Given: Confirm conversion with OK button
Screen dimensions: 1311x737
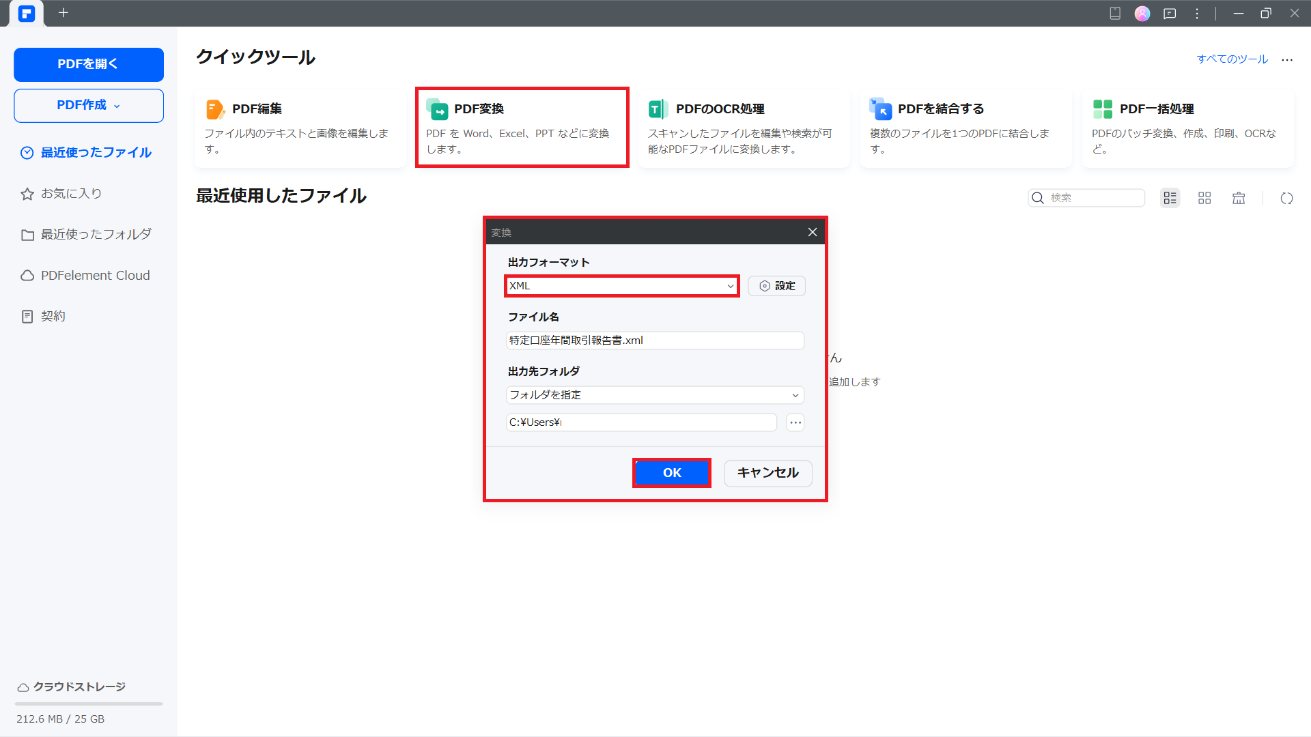Looking at the screenshot, I should tap(672, 473).
